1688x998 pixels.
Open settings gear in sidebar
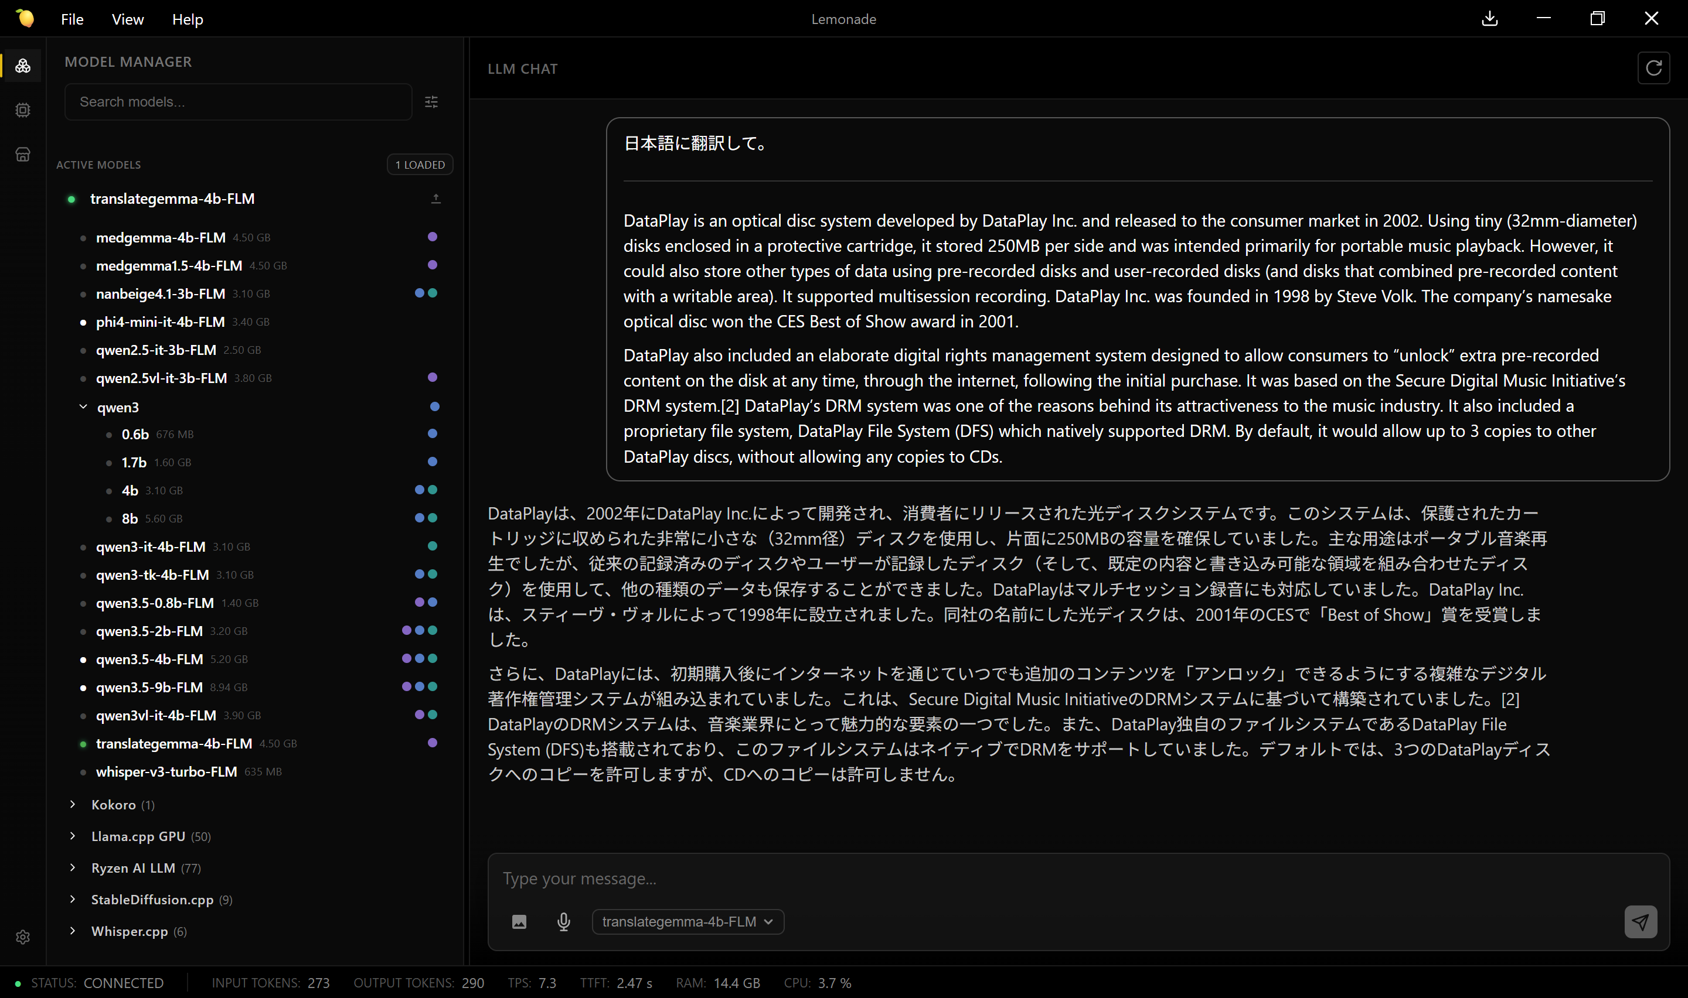point(23,937)
